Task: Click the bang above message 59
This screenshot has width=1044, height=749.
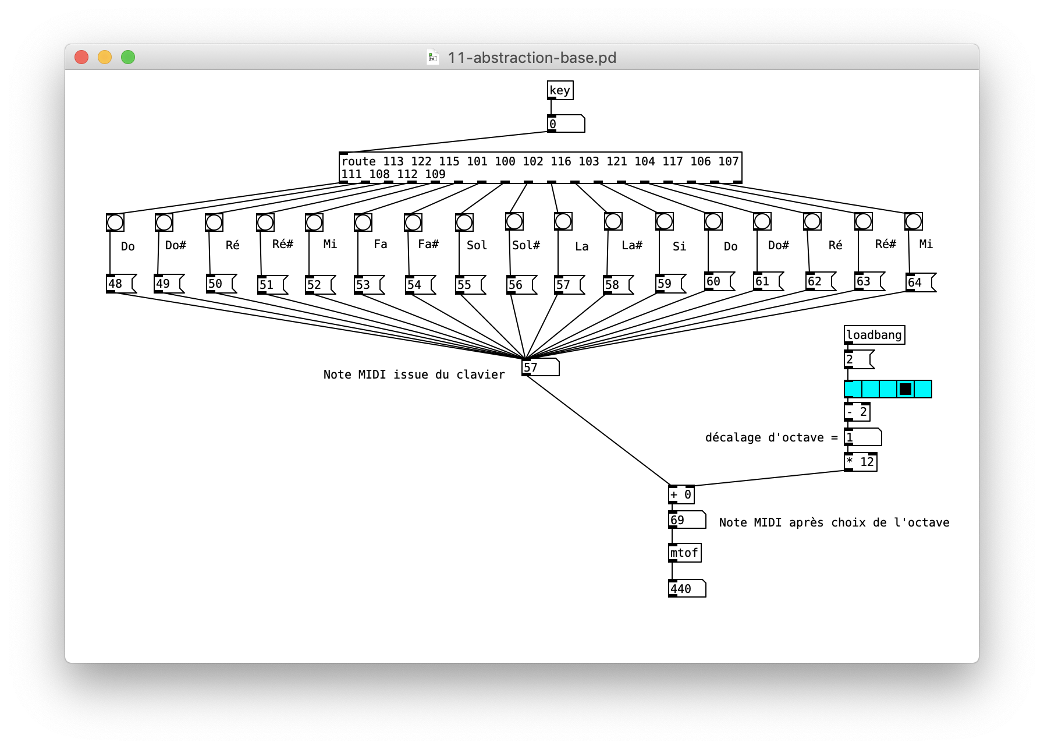Action: [x=665, y=221]
